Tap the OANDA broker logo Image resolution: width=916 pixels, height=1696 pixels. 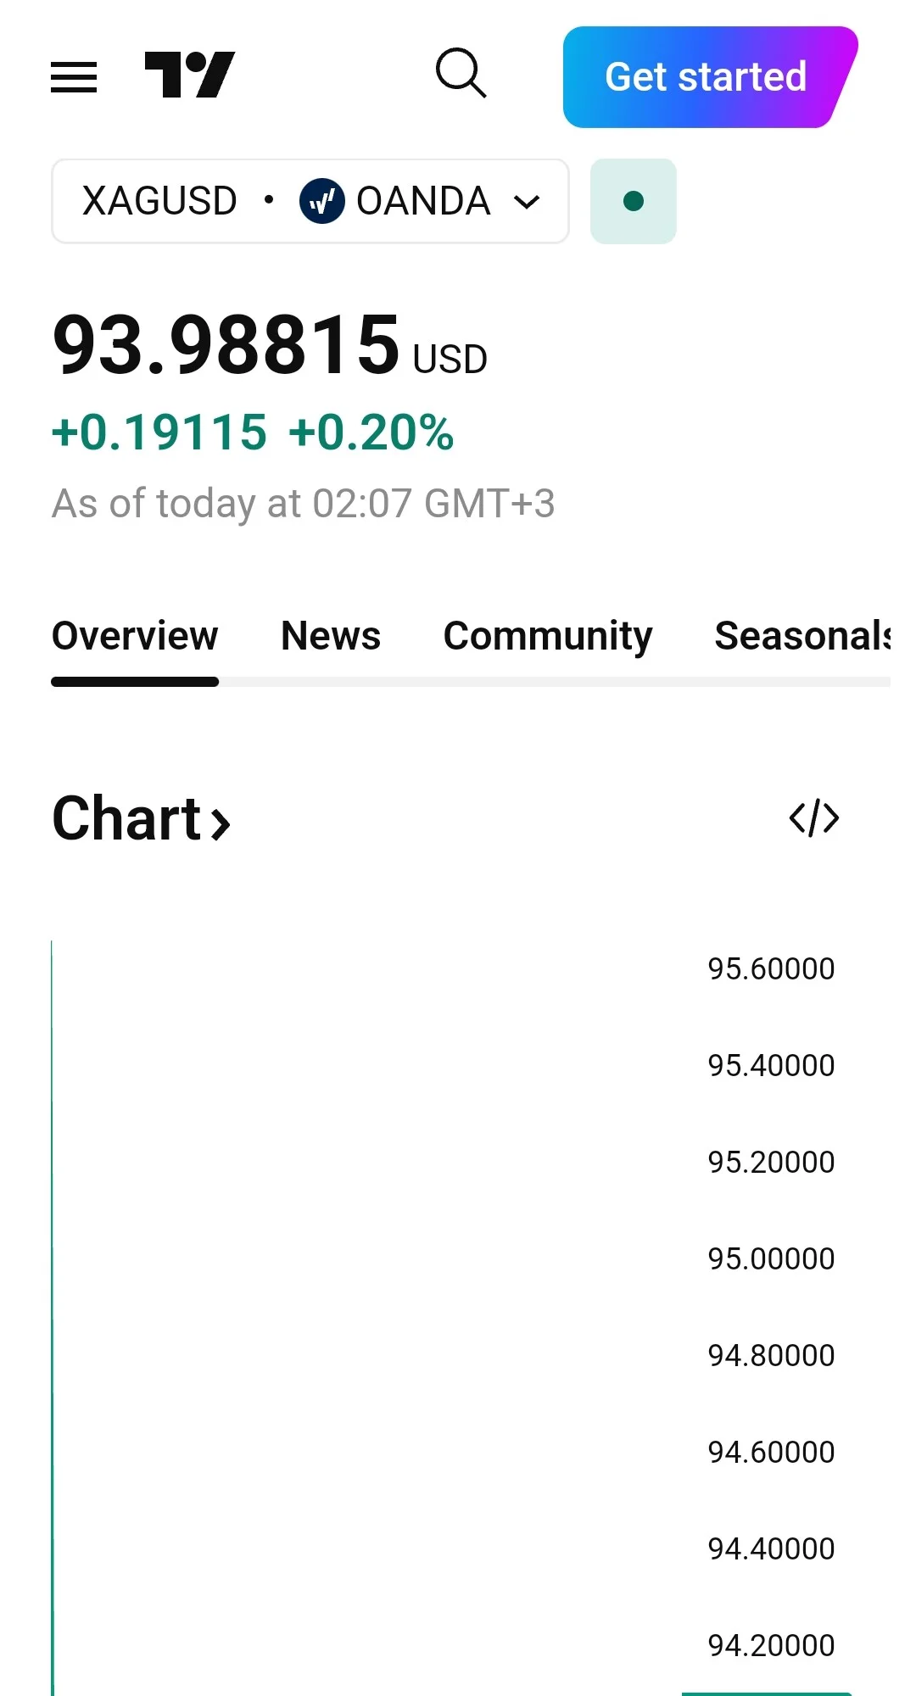(321, 201)
